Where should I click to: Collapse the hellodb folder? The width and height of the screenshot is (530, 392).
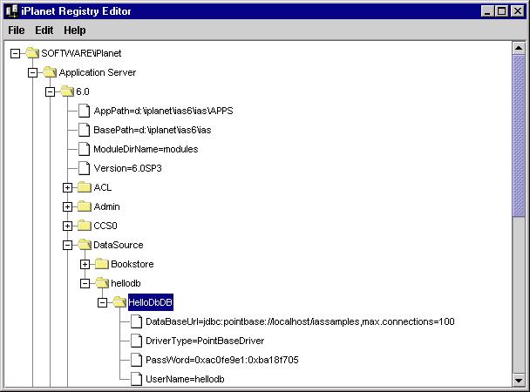pos(85,283)
